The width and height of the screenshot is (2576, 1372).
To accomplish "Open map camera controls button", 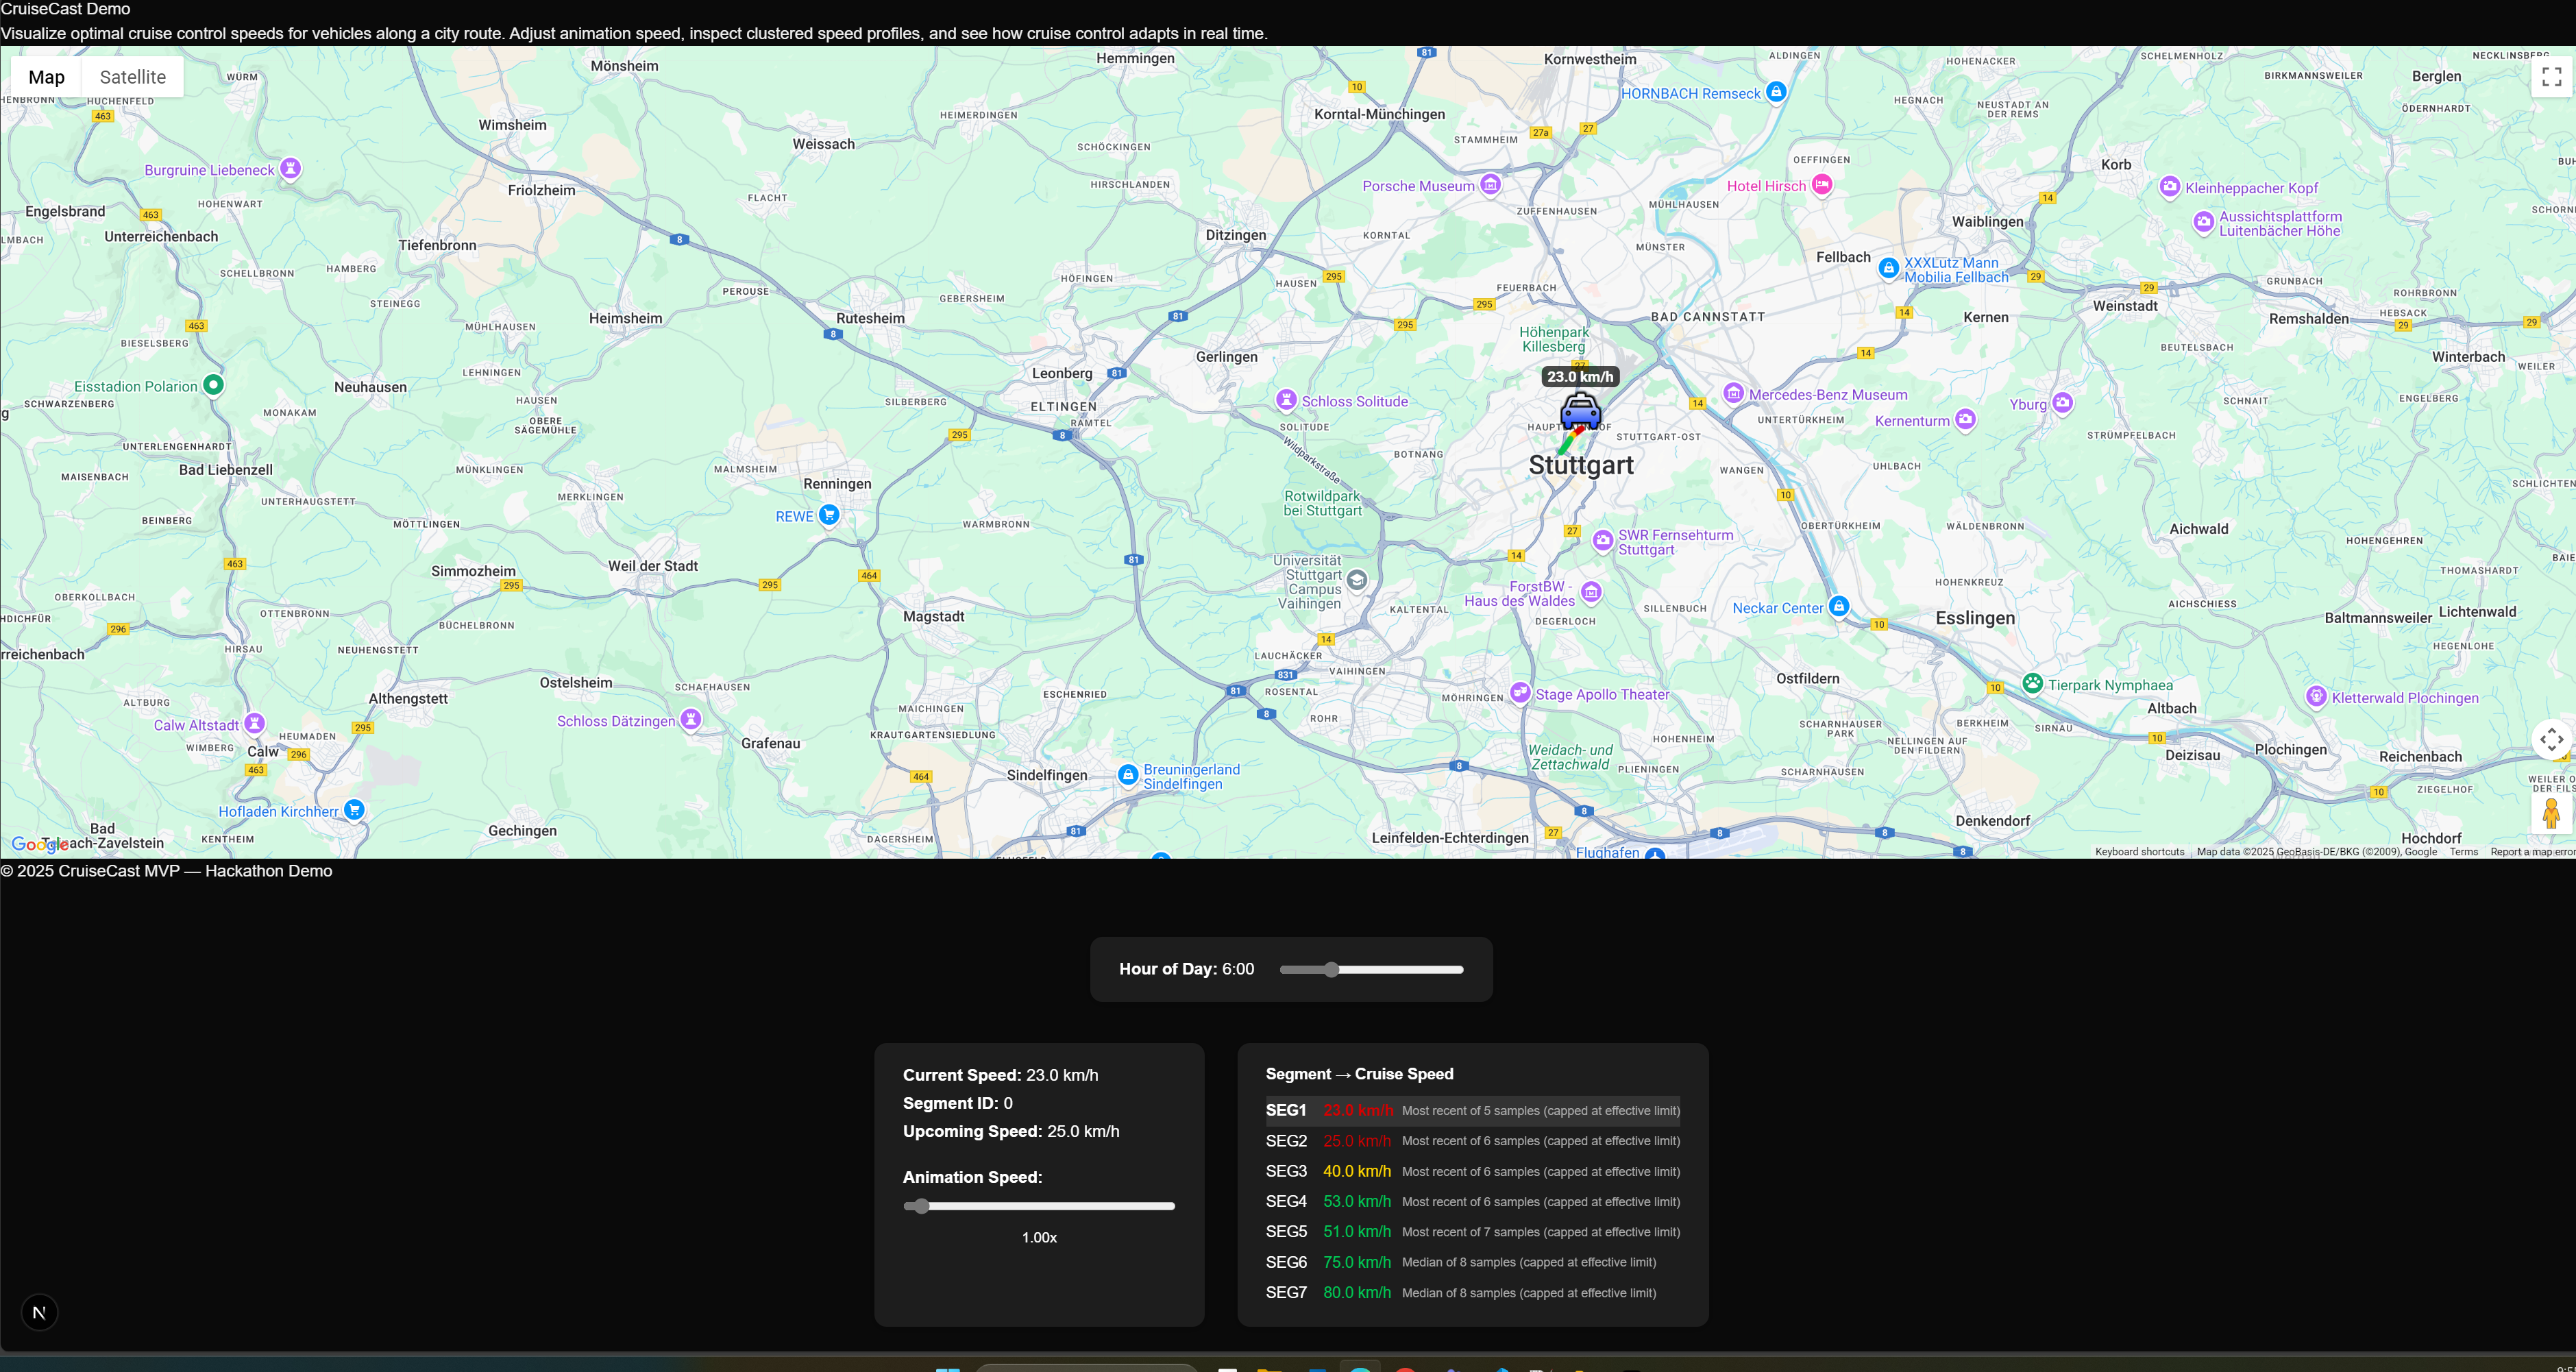I will [x=2551, y=740].
